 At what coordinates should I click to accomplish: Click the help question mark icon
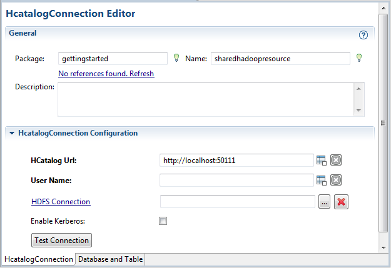click(x=363, y=35)
